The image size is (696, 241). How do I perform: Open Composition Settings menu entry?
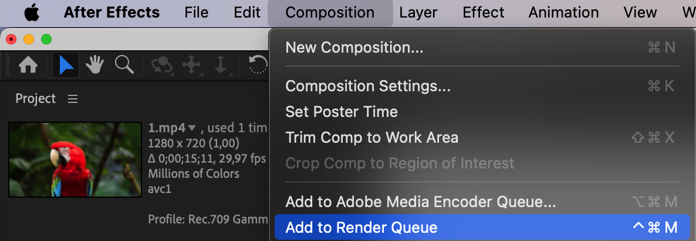click(368, 86)
